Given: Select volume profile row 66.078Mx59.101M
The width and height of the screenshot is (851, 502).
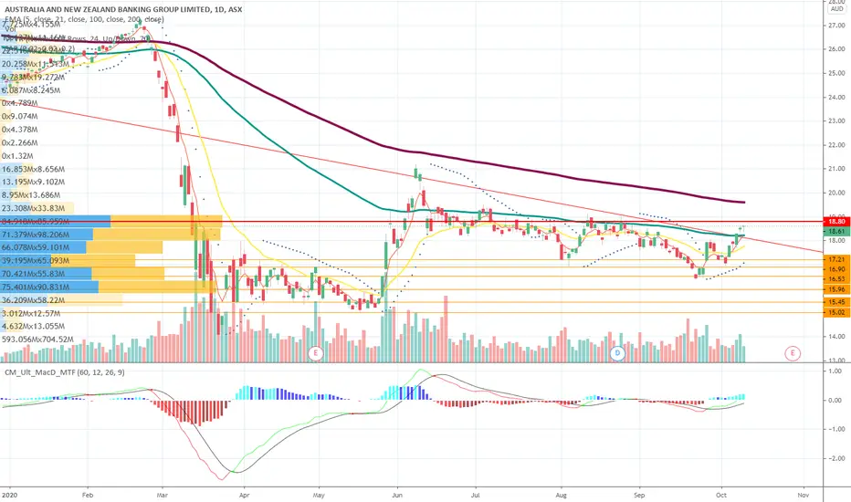Looking at the screenshot, I should pos(81,247).
